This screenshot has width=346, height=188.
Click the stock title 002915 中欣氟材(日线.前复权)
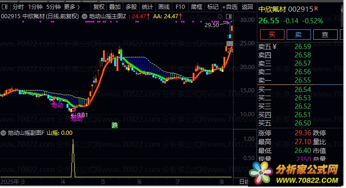(40, 16)
